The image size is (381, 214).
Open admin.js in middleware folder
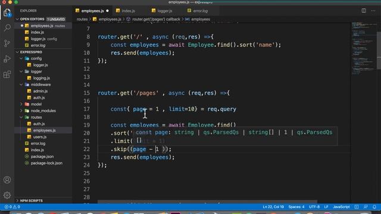(x=43, y=91)
